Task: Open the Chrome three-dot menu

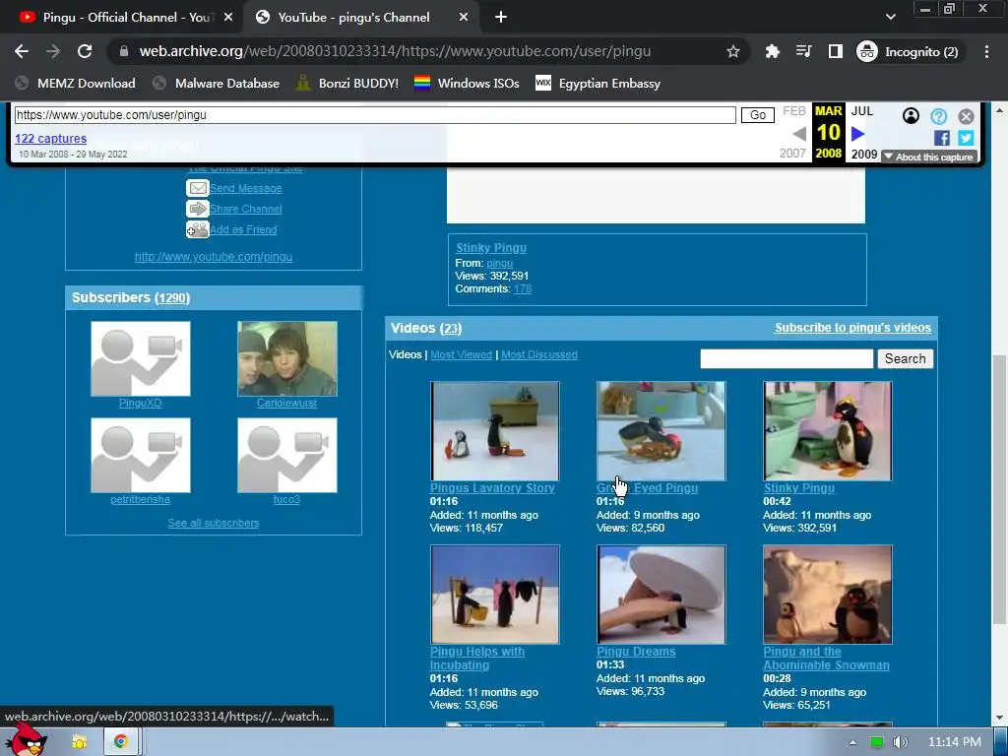Action: tap(986, 51)
